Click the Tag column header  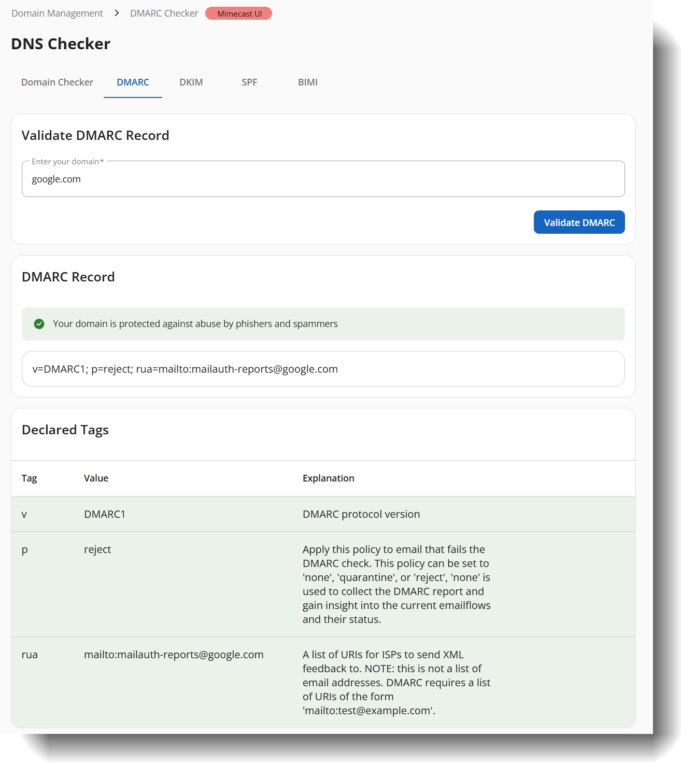(x=29, y=478)
